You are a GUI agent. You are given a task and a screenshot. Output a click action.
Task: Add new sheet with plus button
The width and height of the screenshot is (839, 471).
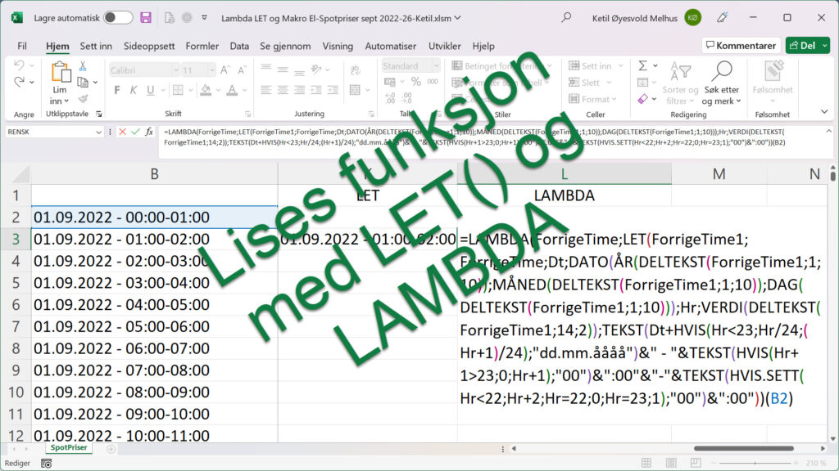click(111, 449)
